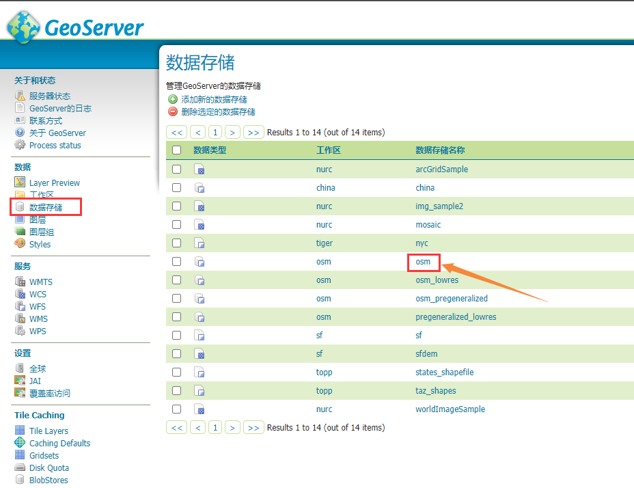Open Disk Quota settings icon
This screenshot has width=634, height=488.
[20, 467]
